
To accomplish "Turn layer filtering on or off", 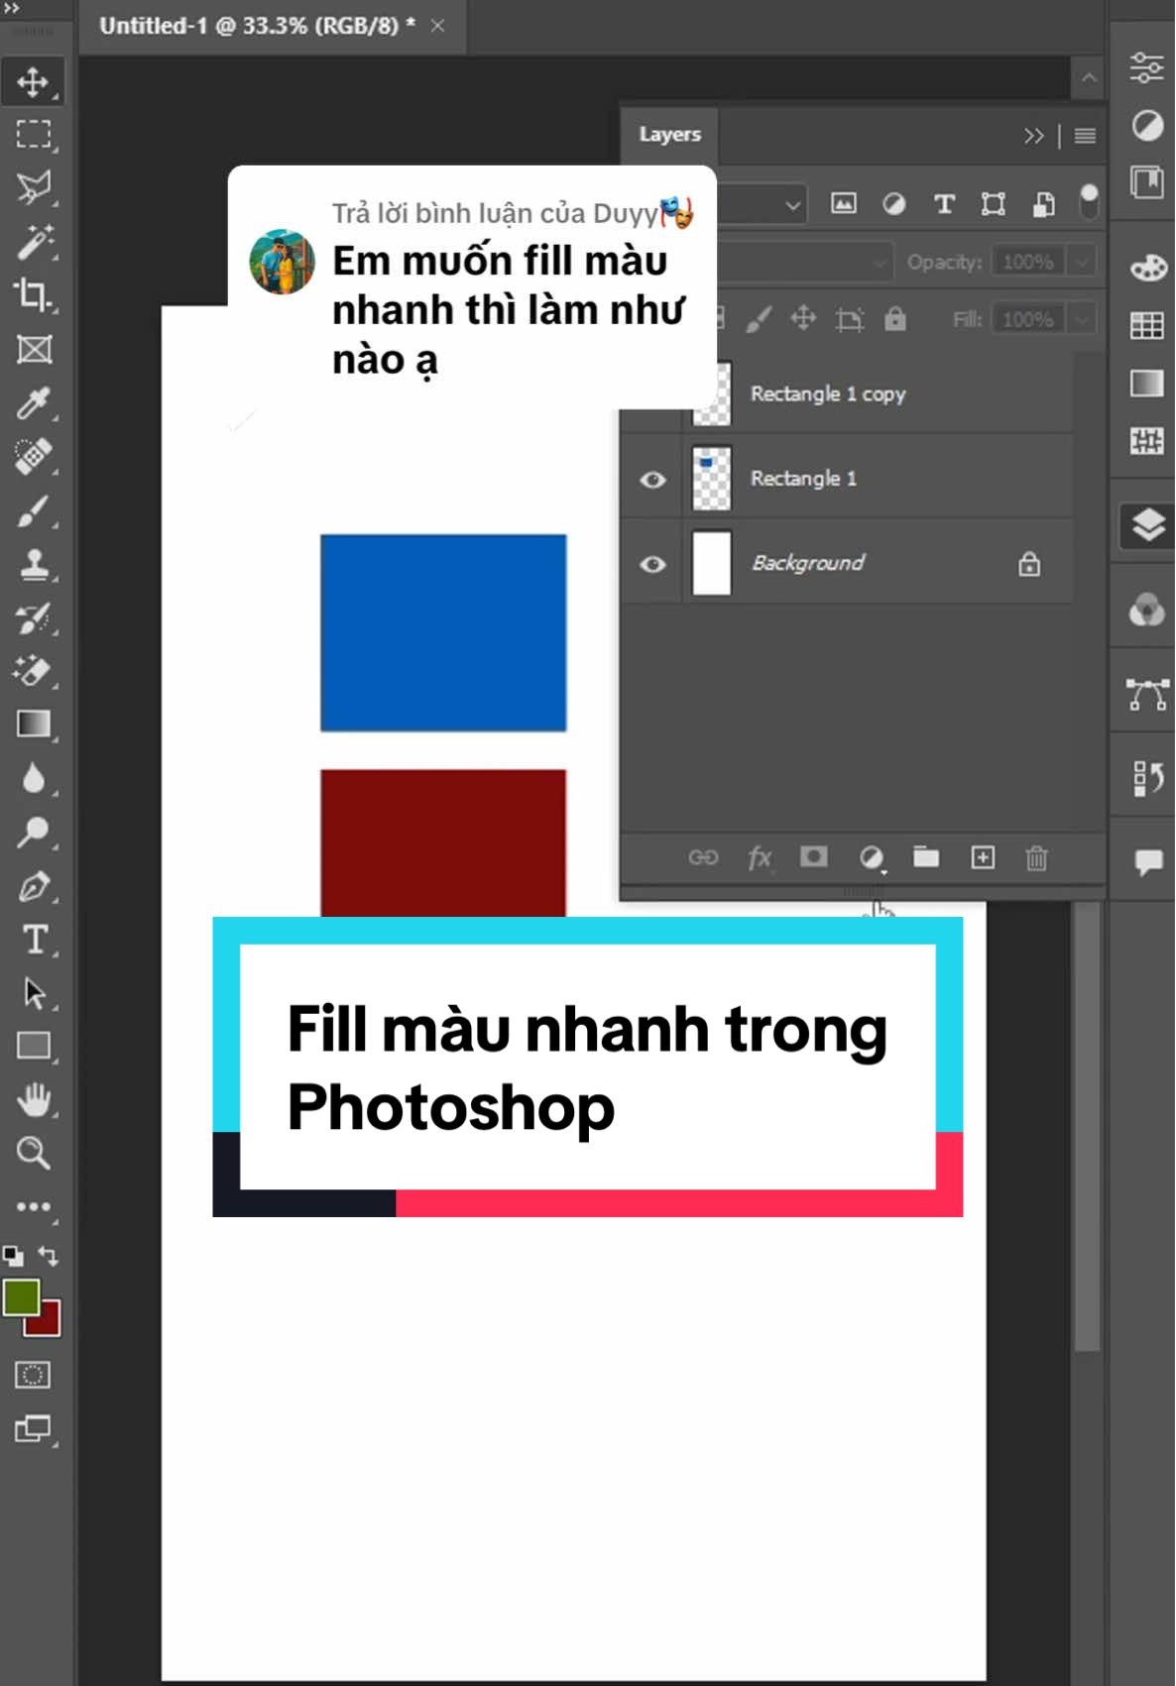I will (x=1089, y=202).
